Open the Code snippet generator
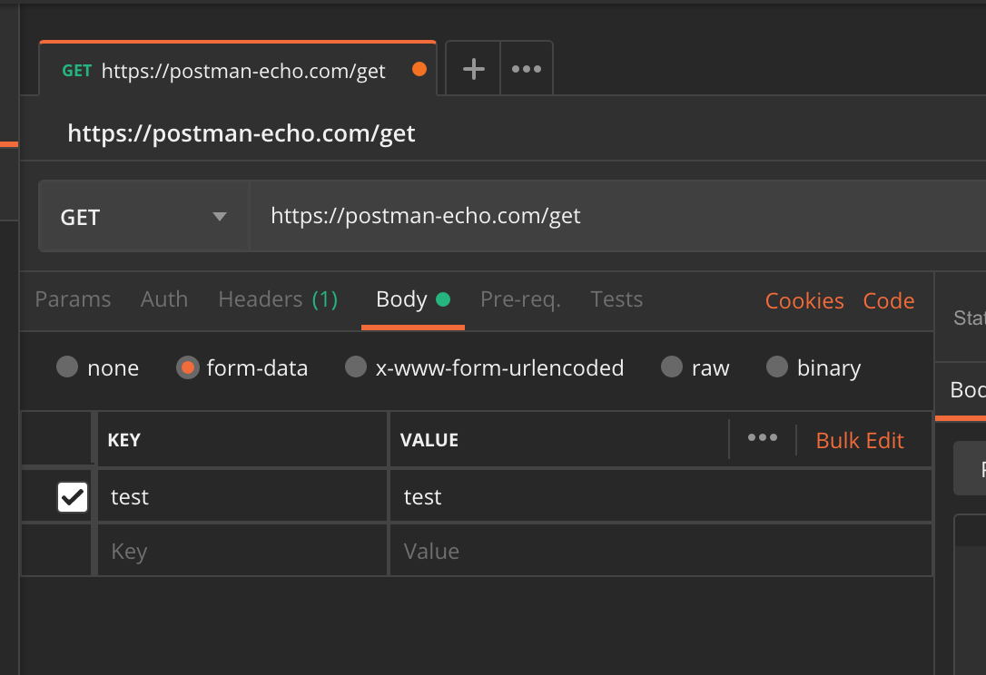The width and height of the screenshot is (986, 675). pyautogui.click(x=888, y=299)
